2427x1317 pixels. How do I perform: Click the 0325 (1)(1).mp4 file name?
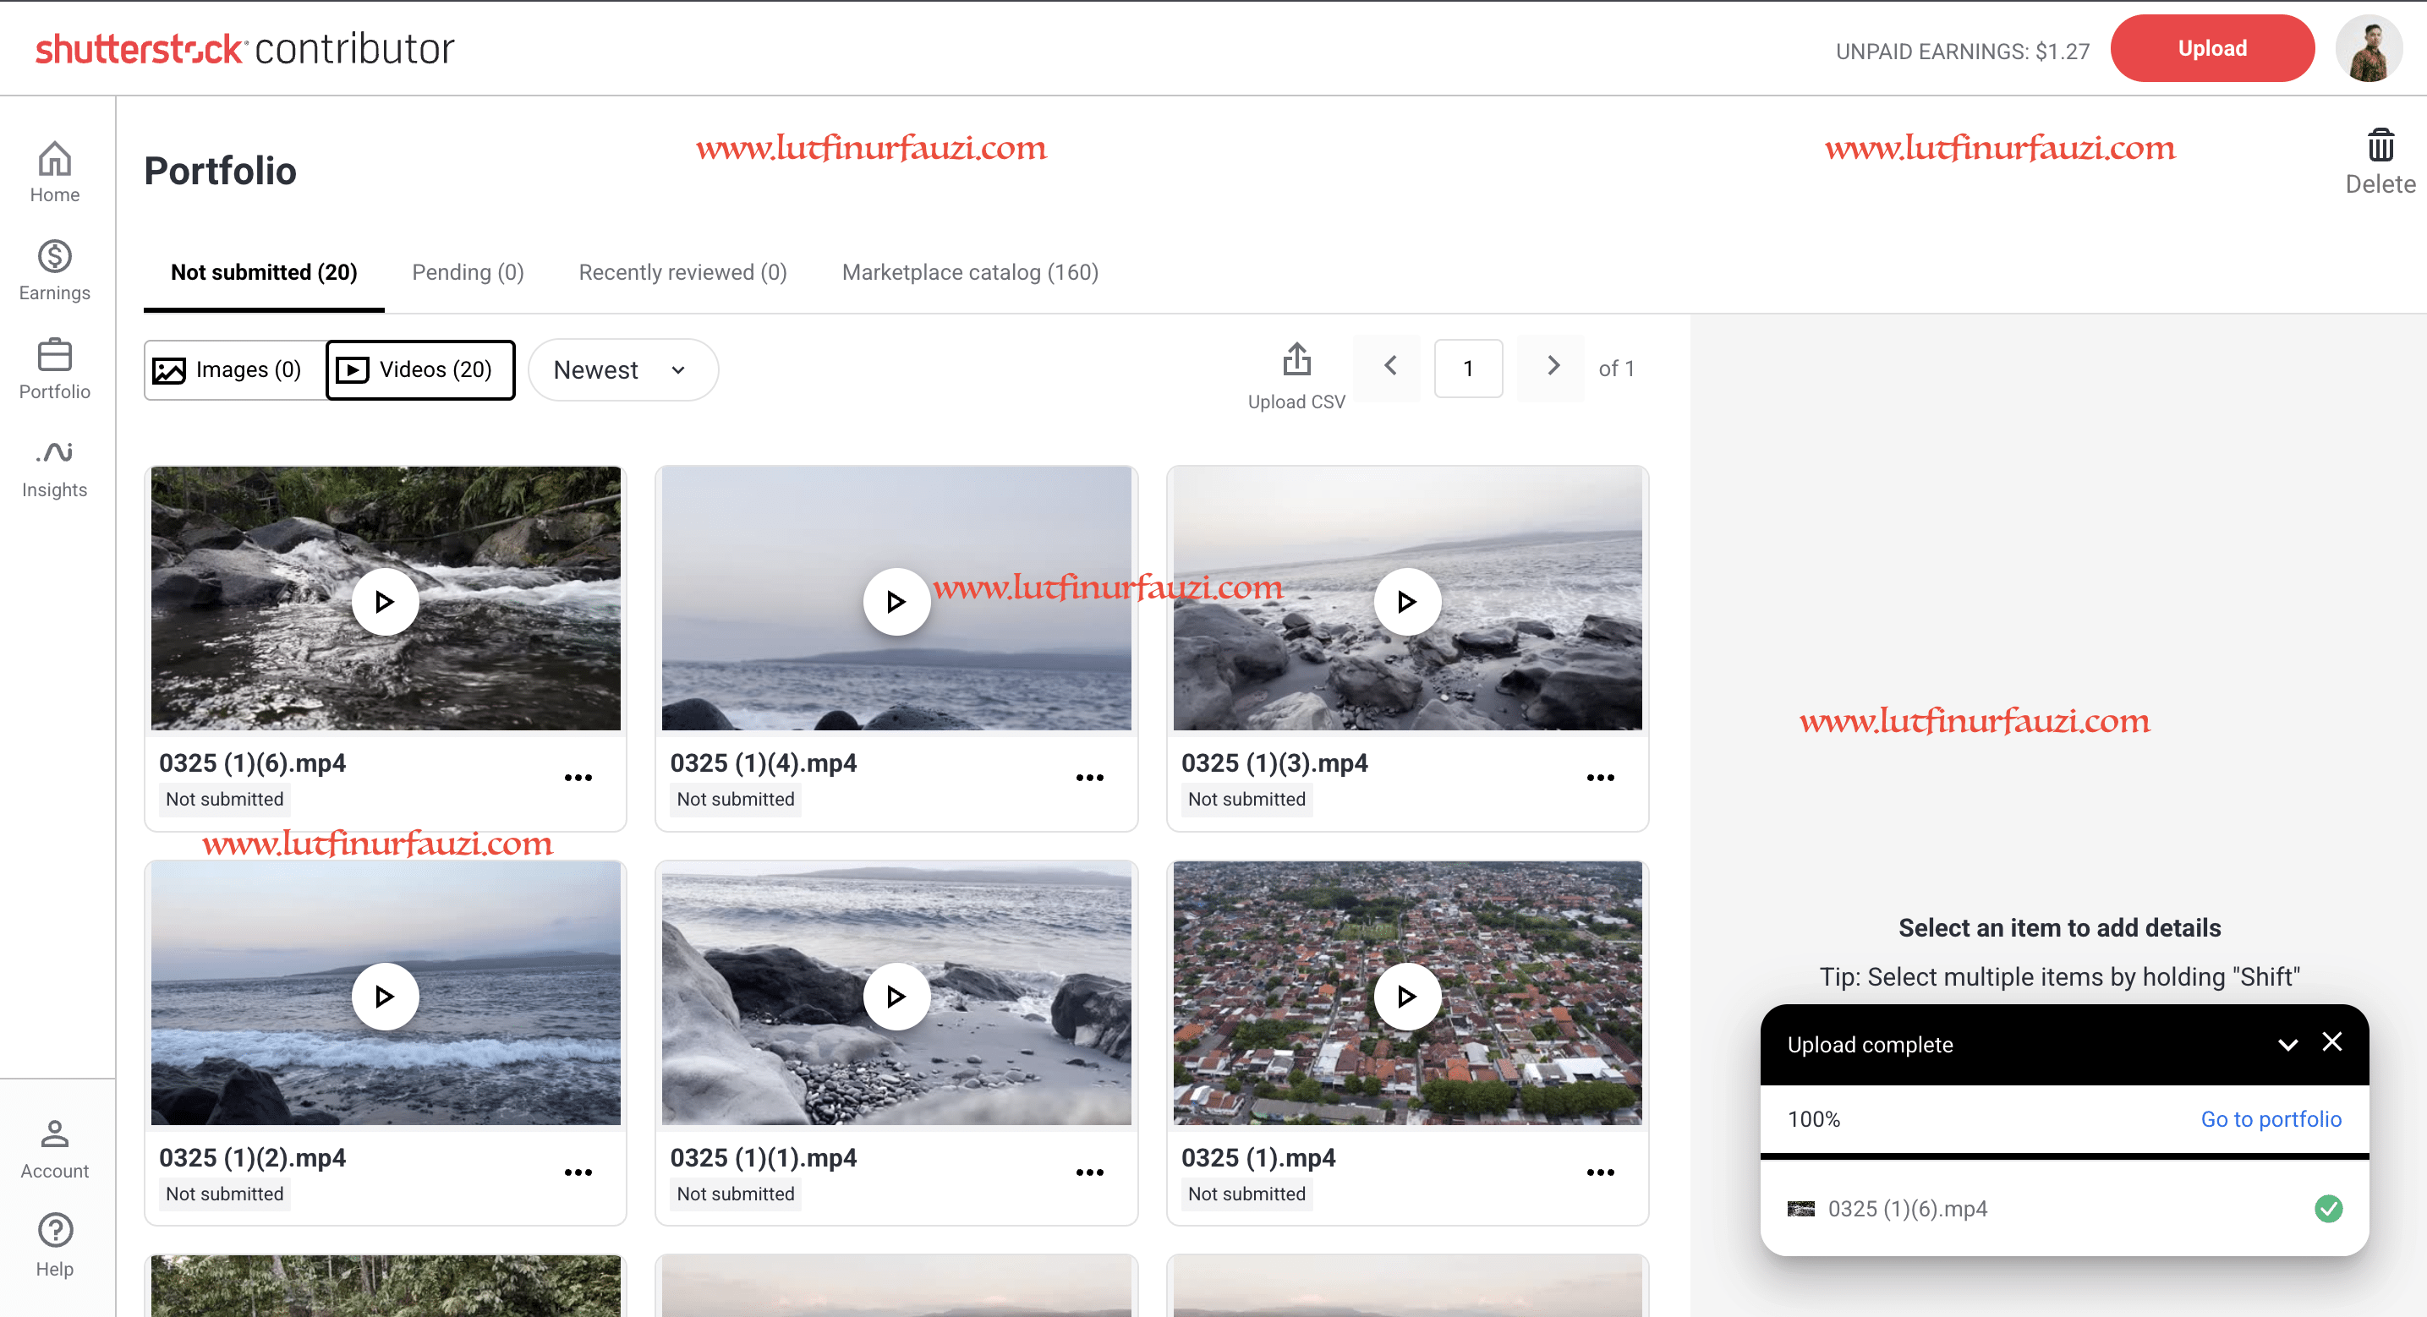[763, 1158]
